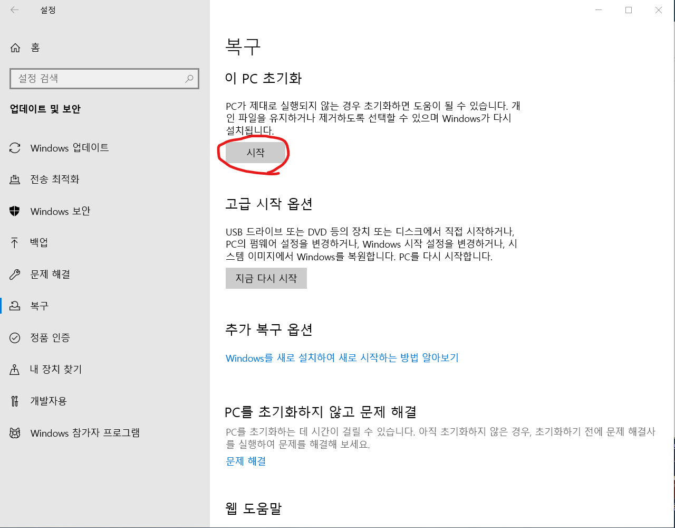Click the Windows 업데이트 sync icon
This screenshot has height=528, width=675.
[15, 148]
